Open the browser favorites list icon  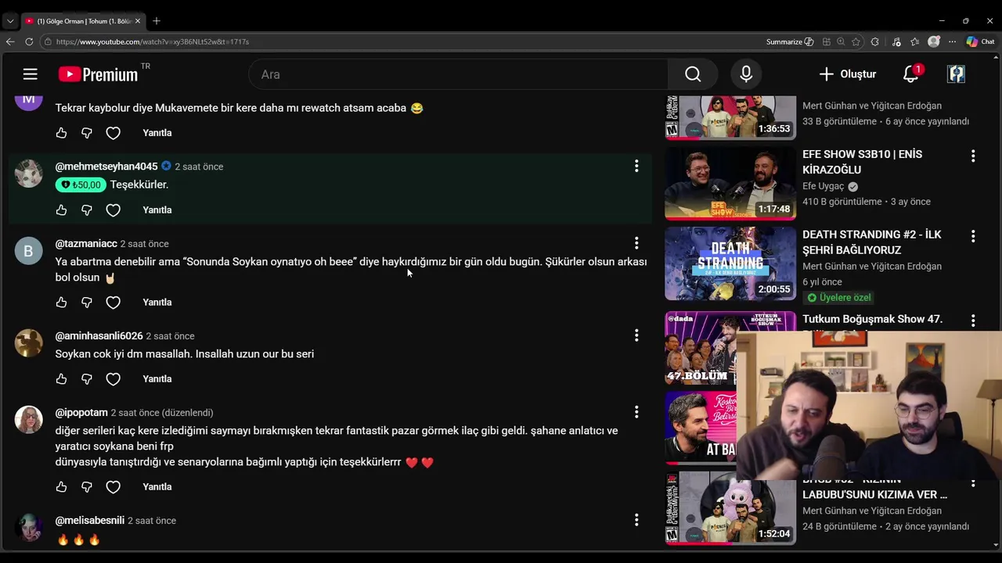[x=914, y=41]
